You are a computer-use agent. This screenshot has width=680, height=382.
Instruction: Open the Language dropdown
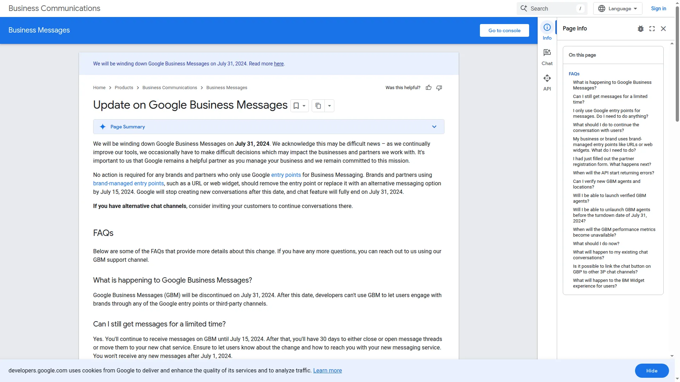tap(618, 8)
